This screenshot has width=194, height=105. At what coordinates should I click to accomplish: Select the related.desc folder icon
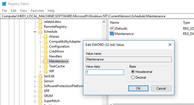click(x=40, y=22)
